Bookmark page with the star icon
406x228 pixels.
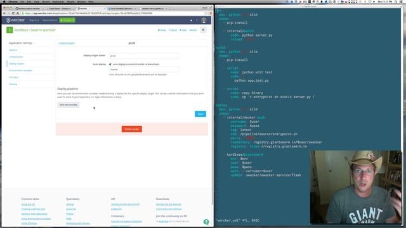tap(206, 13)
